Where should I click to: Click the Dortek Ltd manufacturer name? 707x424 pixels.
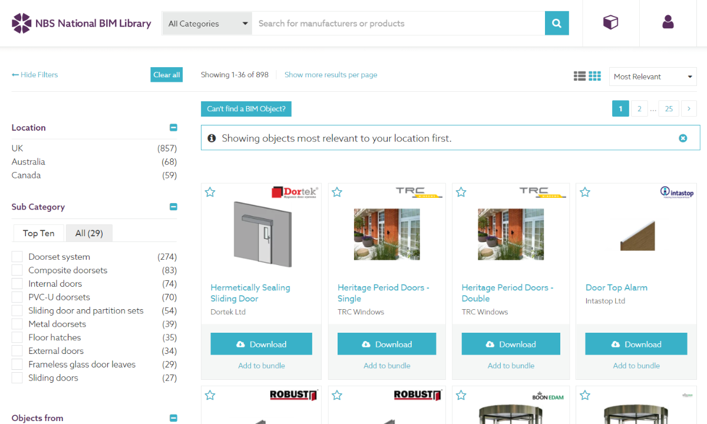click(x=228, y=312)
